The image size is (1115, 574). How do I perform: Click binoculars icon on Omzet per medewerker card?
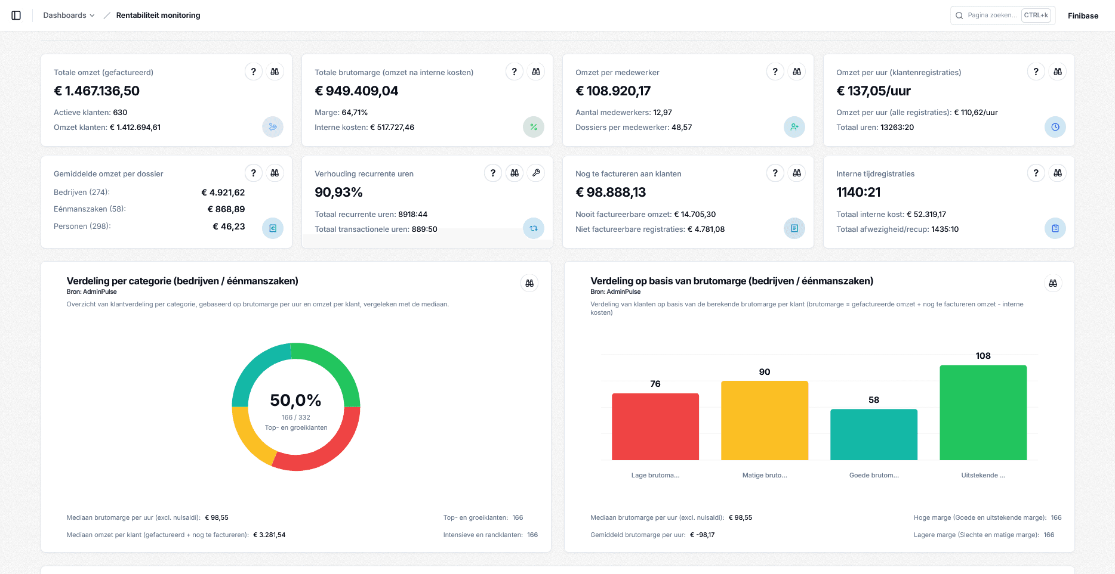[797, 72]
